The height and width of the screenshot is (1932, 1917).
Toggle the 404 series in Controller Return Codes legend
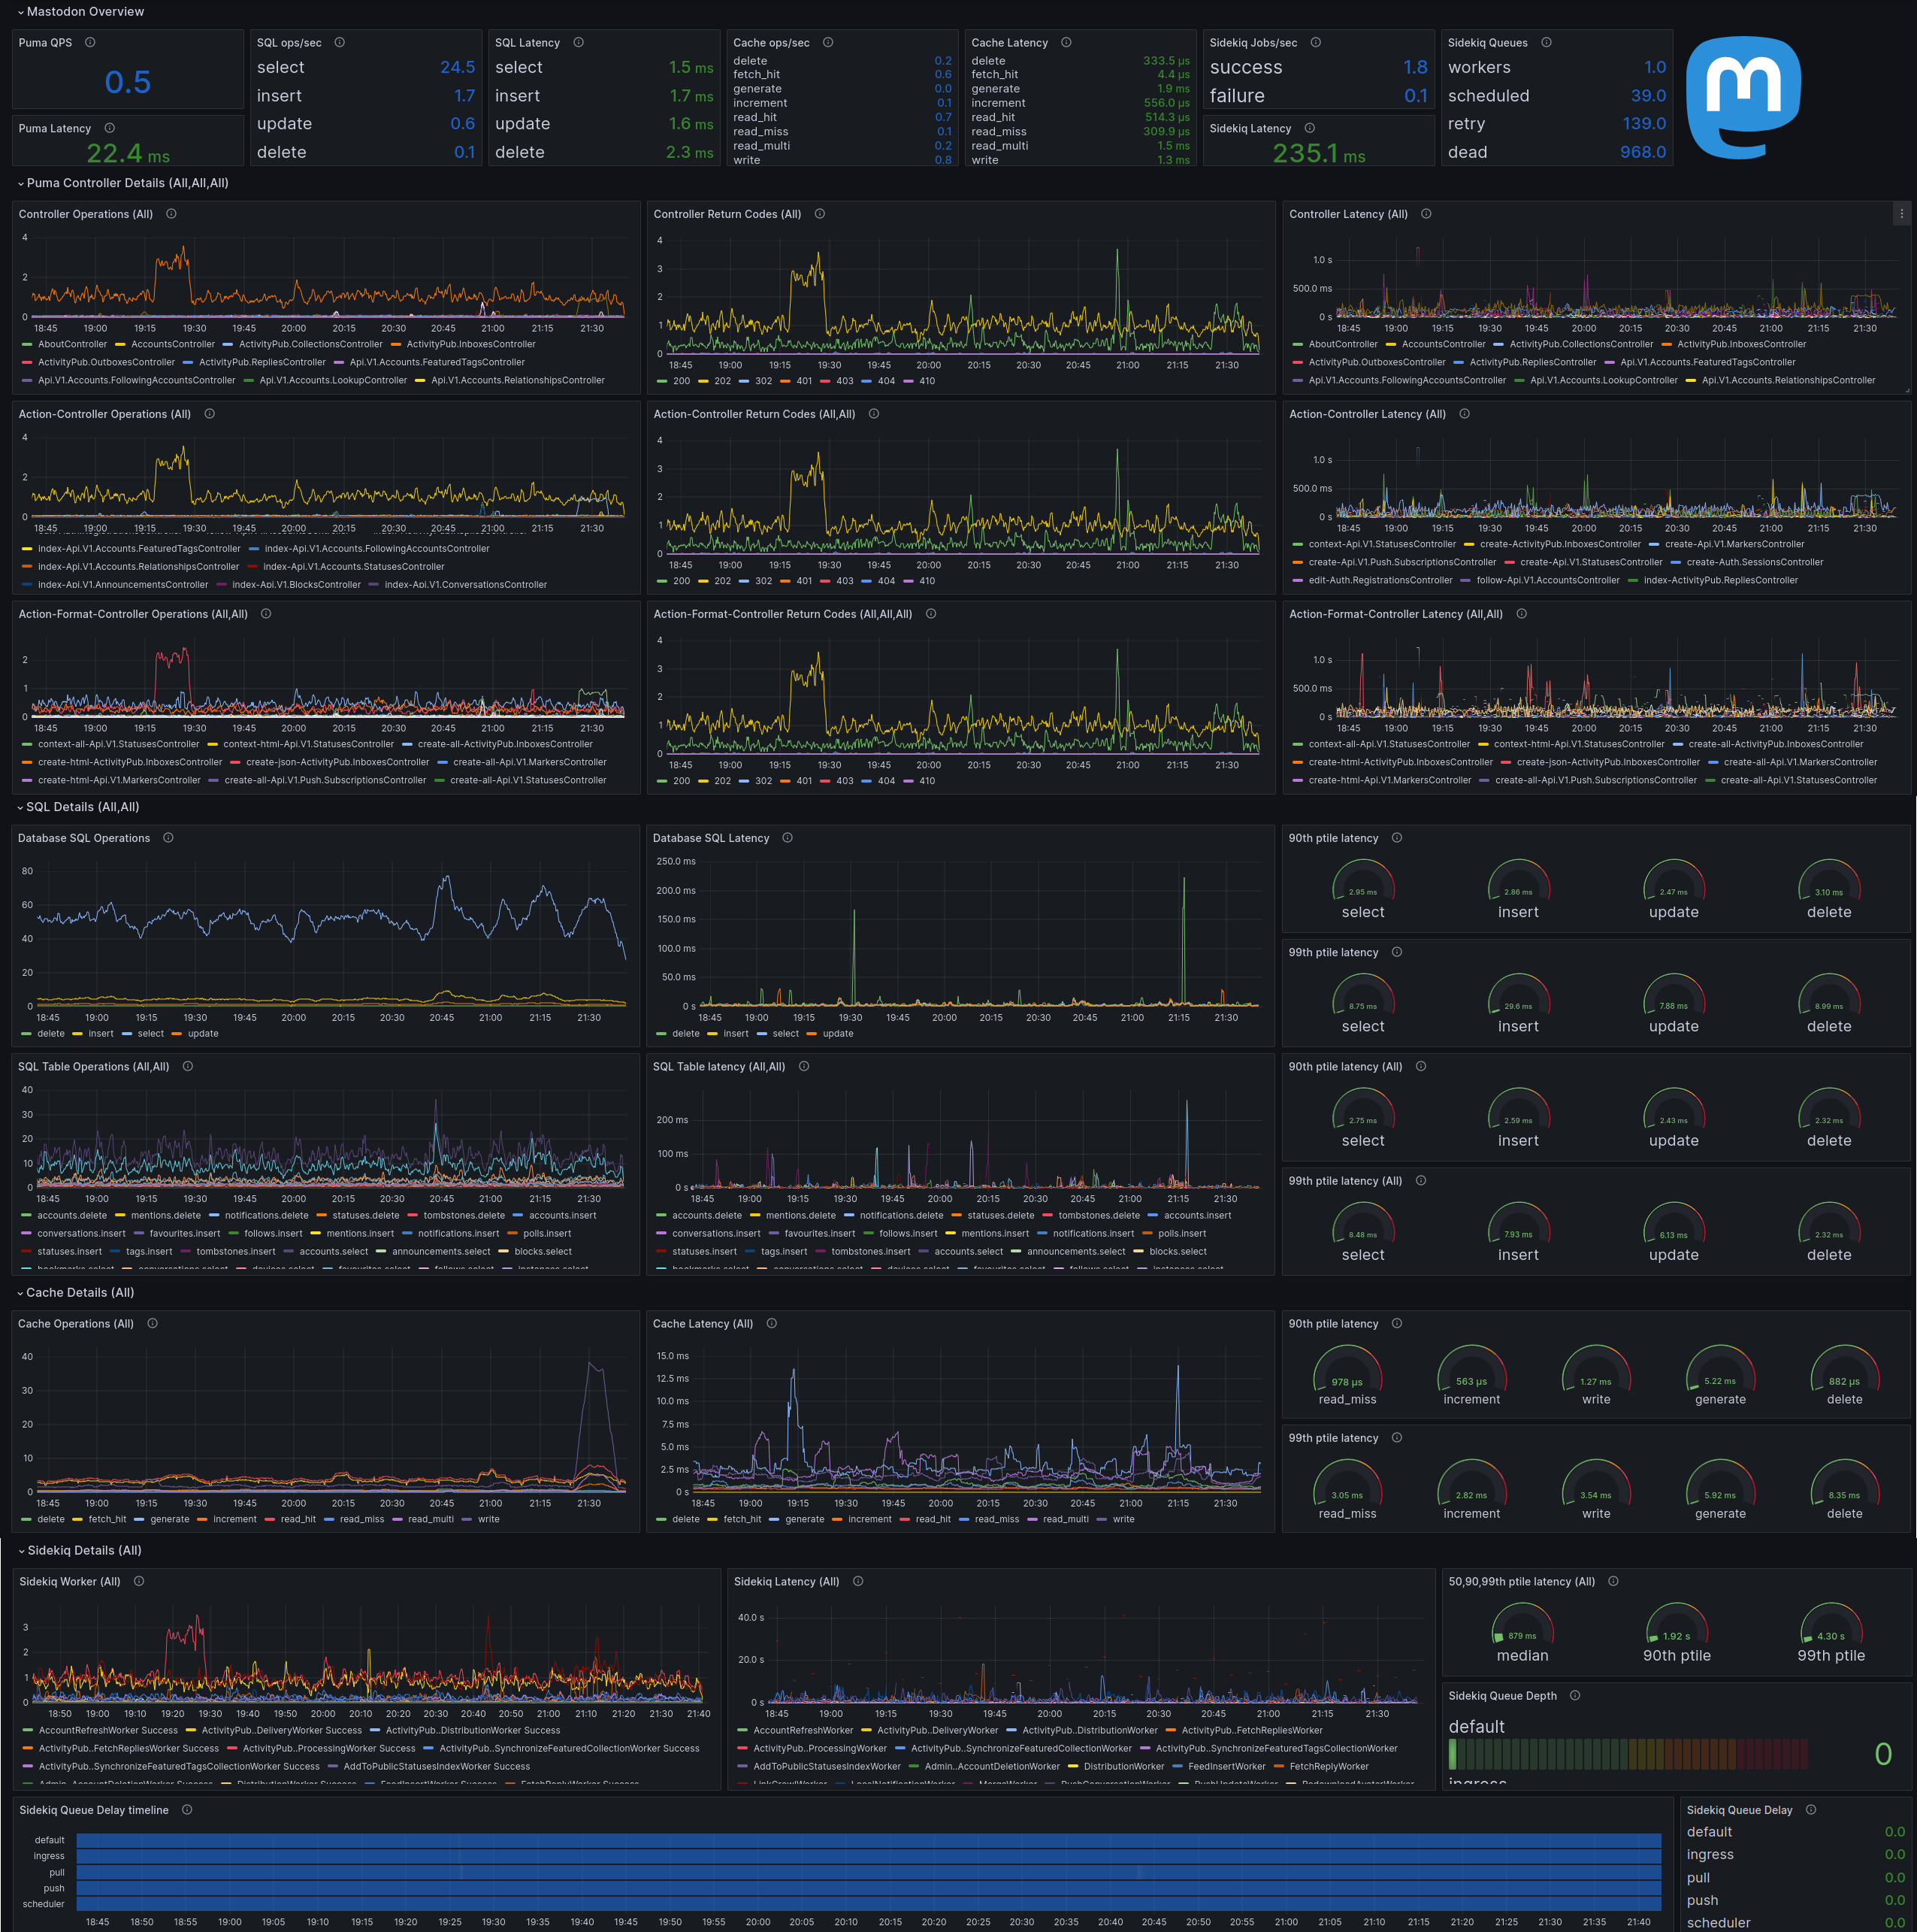tap(885, 381)
